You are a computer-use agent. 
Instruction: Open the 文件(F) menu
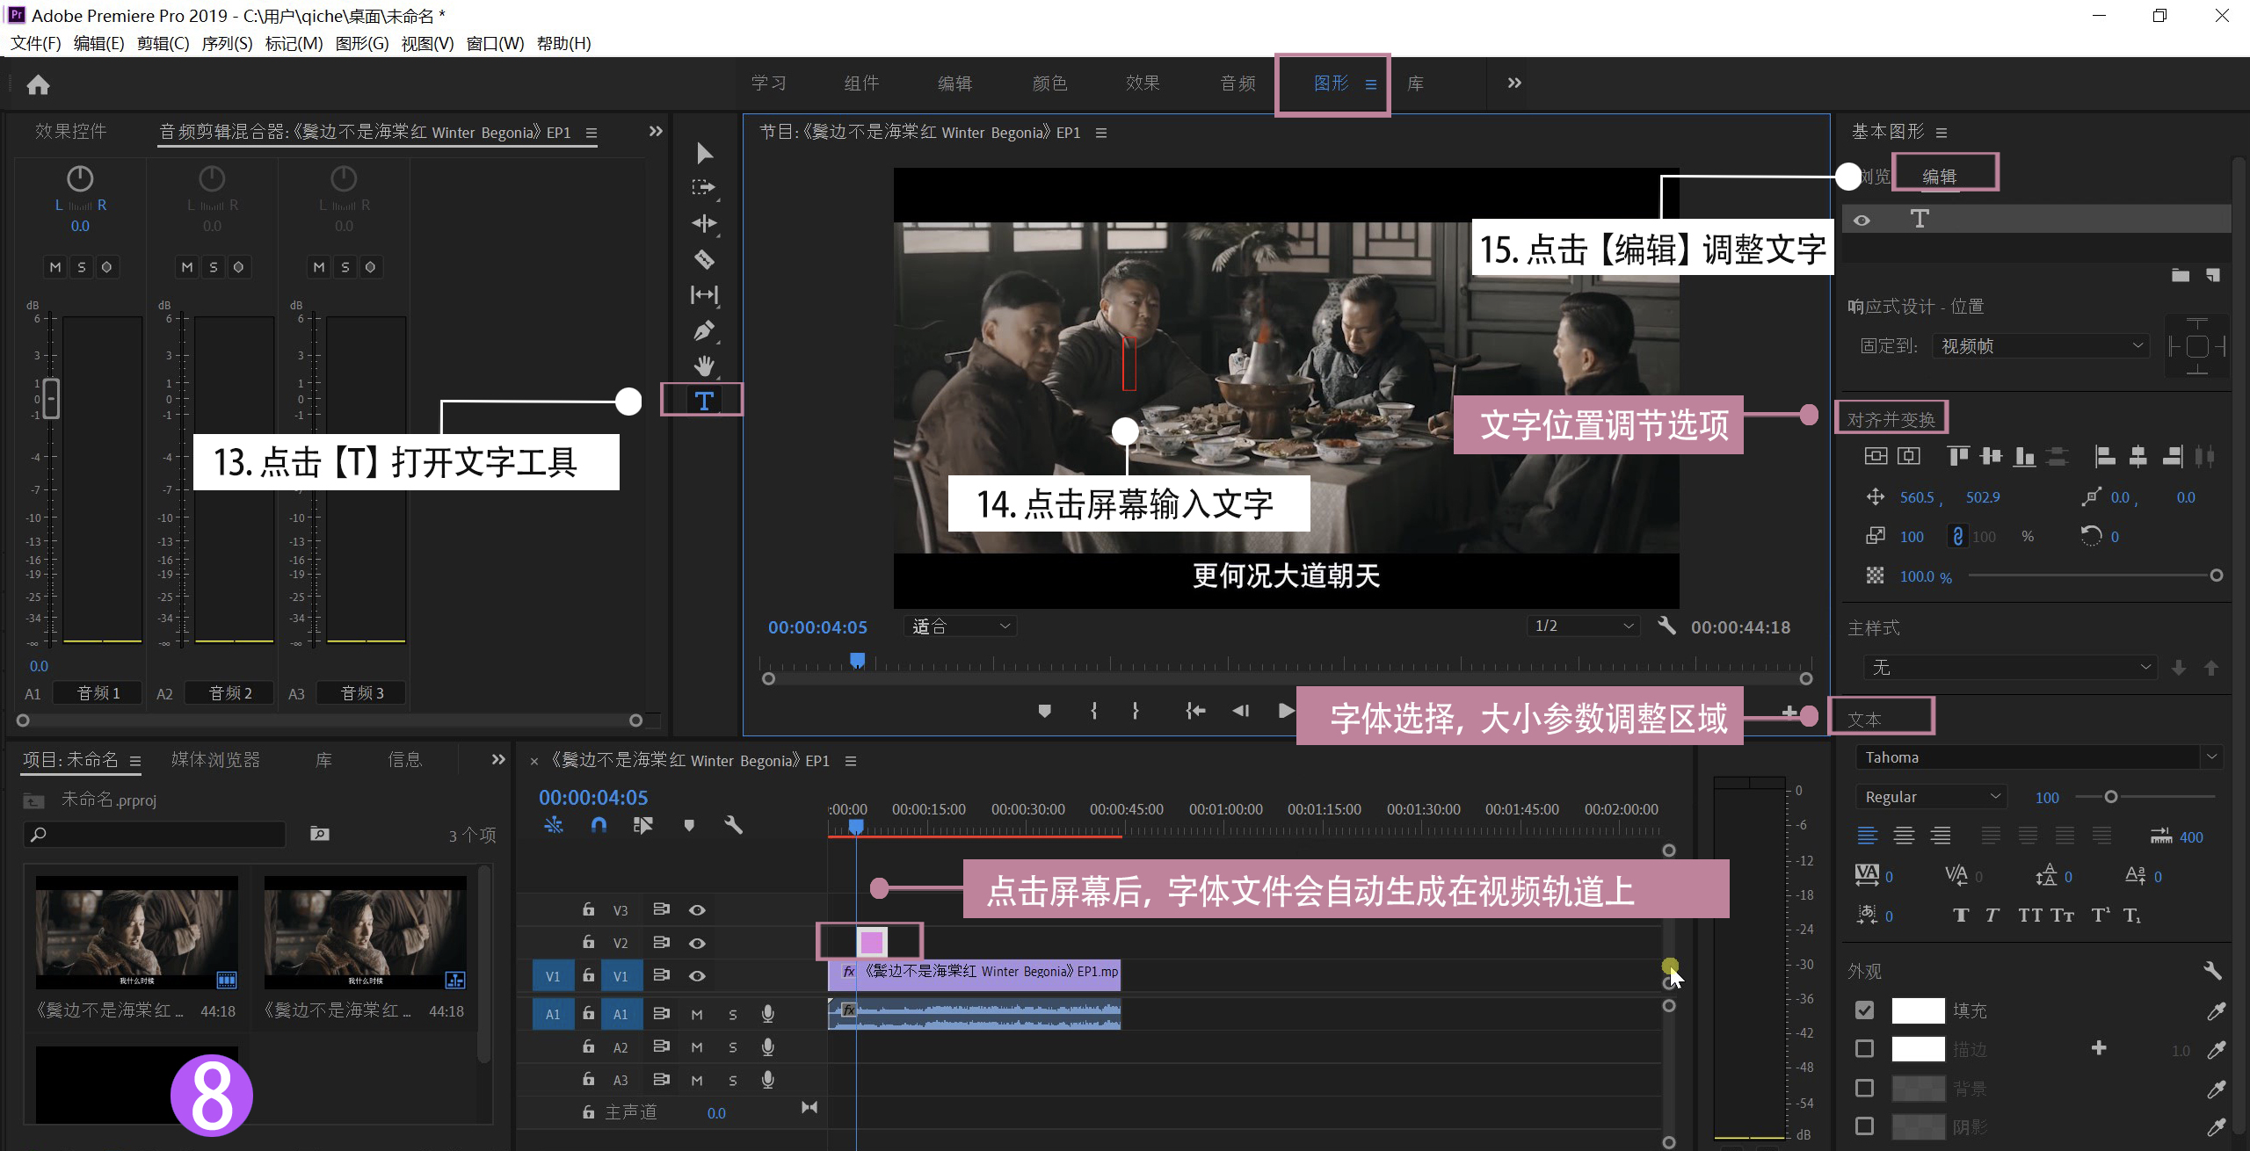click(36, 43)
